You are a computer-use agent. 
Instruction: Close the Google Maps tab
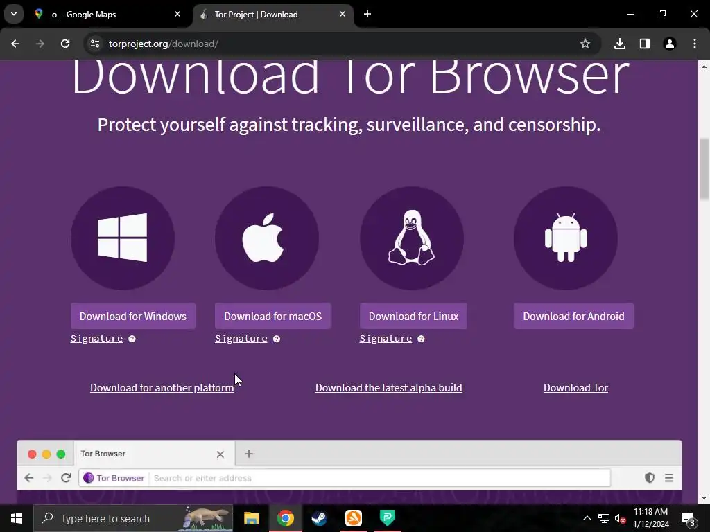(177, 15)
